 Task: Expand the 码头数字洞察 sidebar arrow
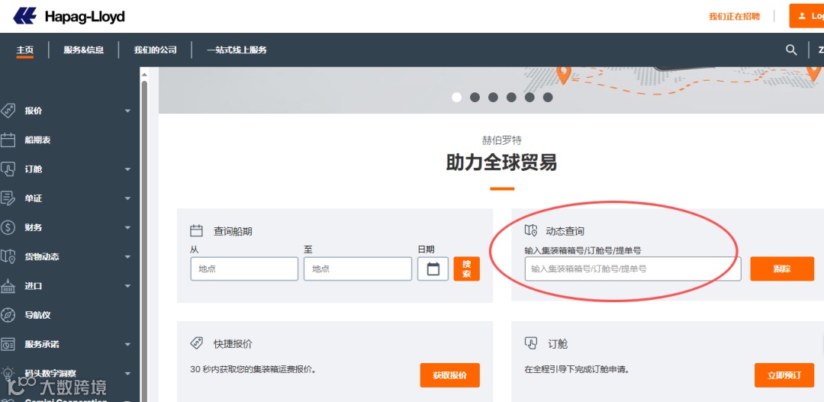(x=127, y=374)
